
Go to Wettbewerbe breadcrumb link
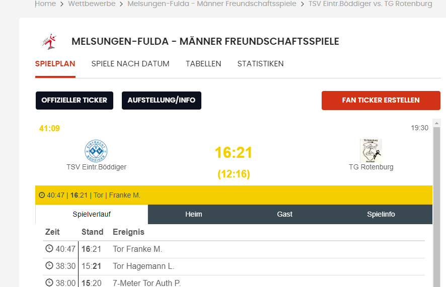(92, 4)
